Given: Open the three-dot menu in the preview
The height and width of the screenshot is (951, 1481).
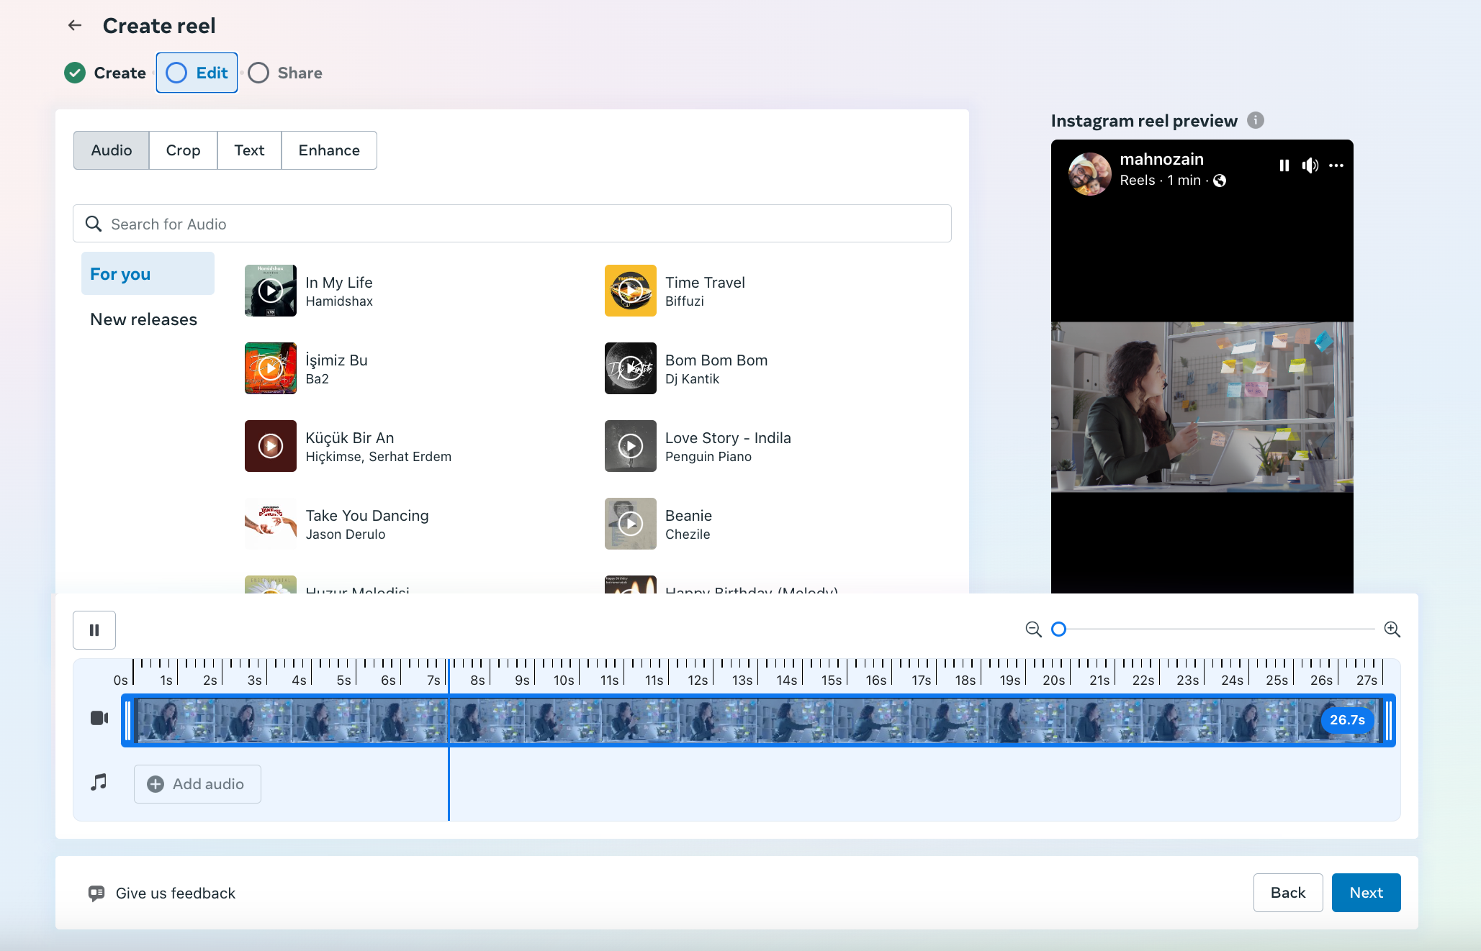Looking at the screenshot, I should tap(1337, 165).
